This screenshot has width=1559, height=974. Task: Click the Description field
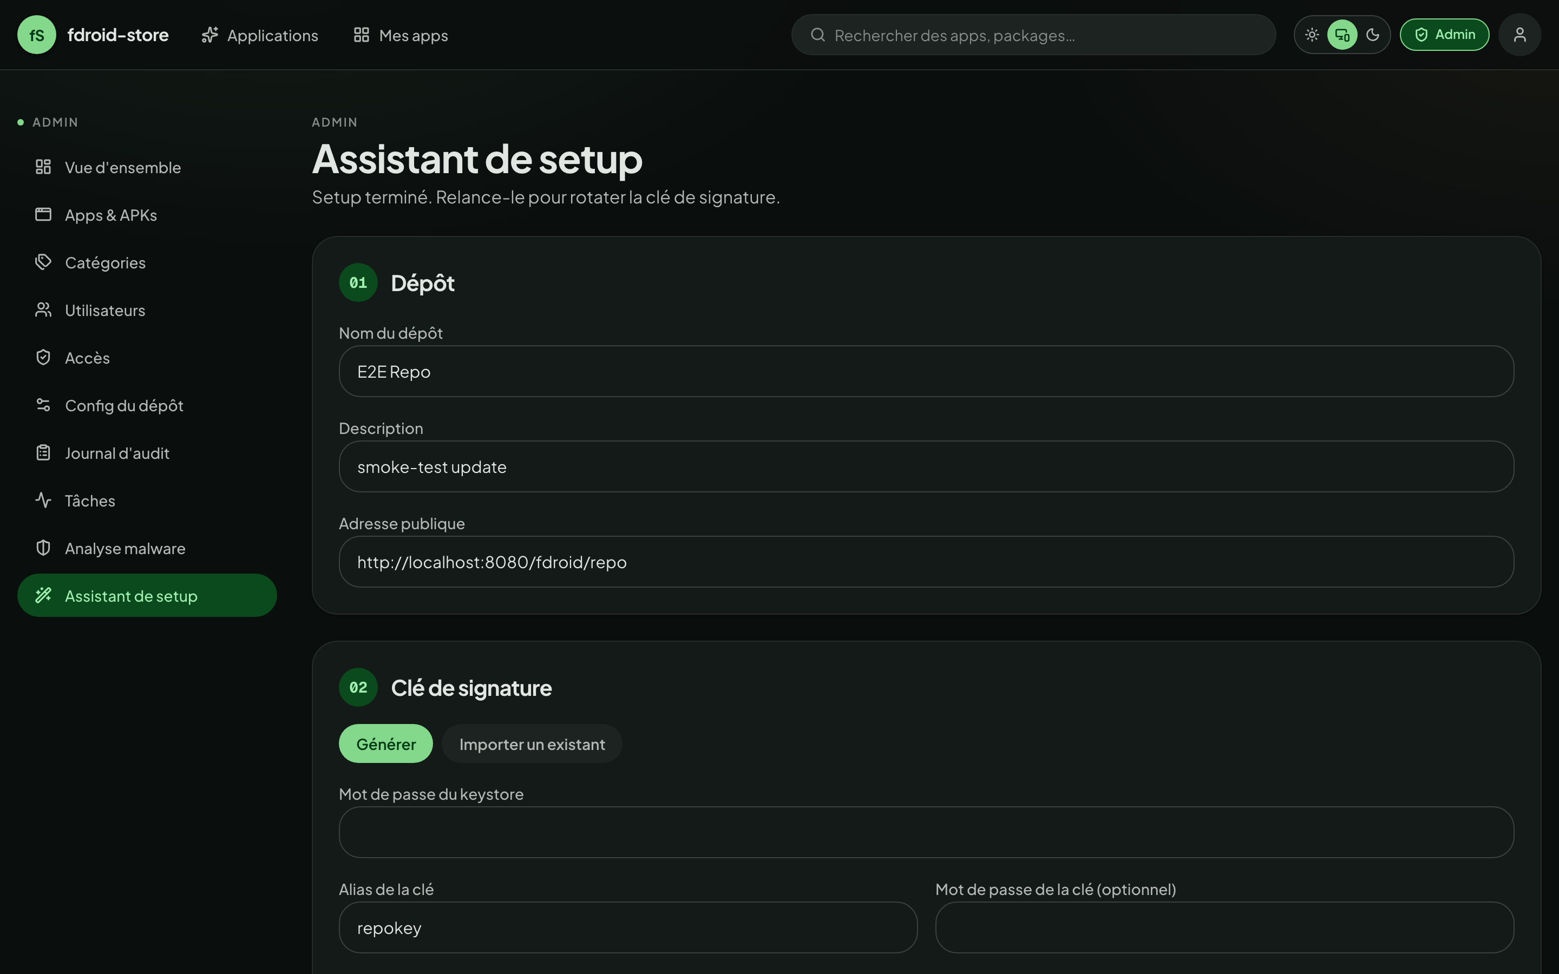tap(926, 466)
